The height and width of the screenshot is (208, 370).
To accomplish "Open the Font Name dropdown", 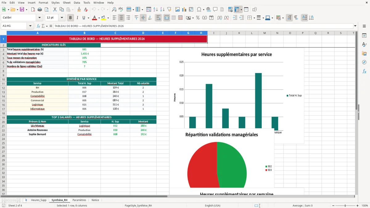I will tap(39, 18).
